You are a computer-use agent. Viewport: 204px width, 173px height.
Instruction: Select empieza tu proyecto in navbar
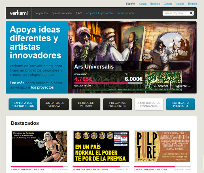[x=99, y=13]
